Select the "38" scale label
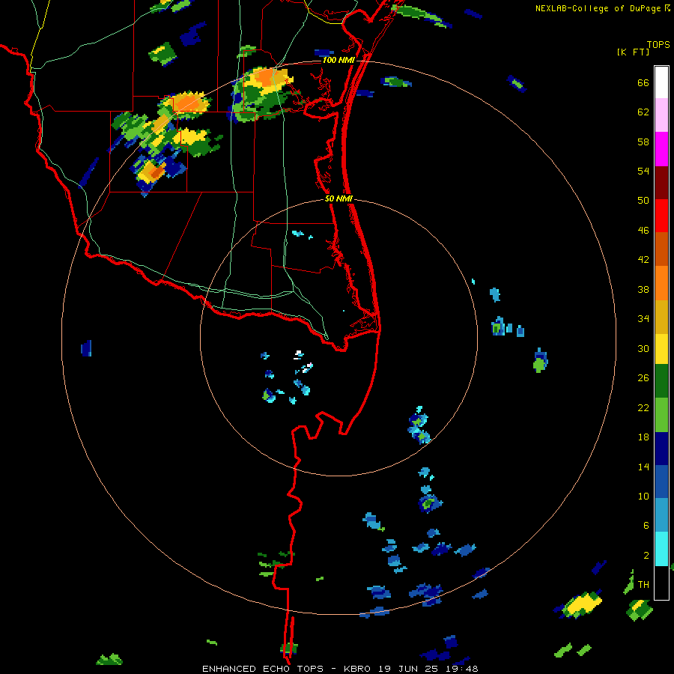The height and width of the screenshot is (674, 674). [643, 290]
